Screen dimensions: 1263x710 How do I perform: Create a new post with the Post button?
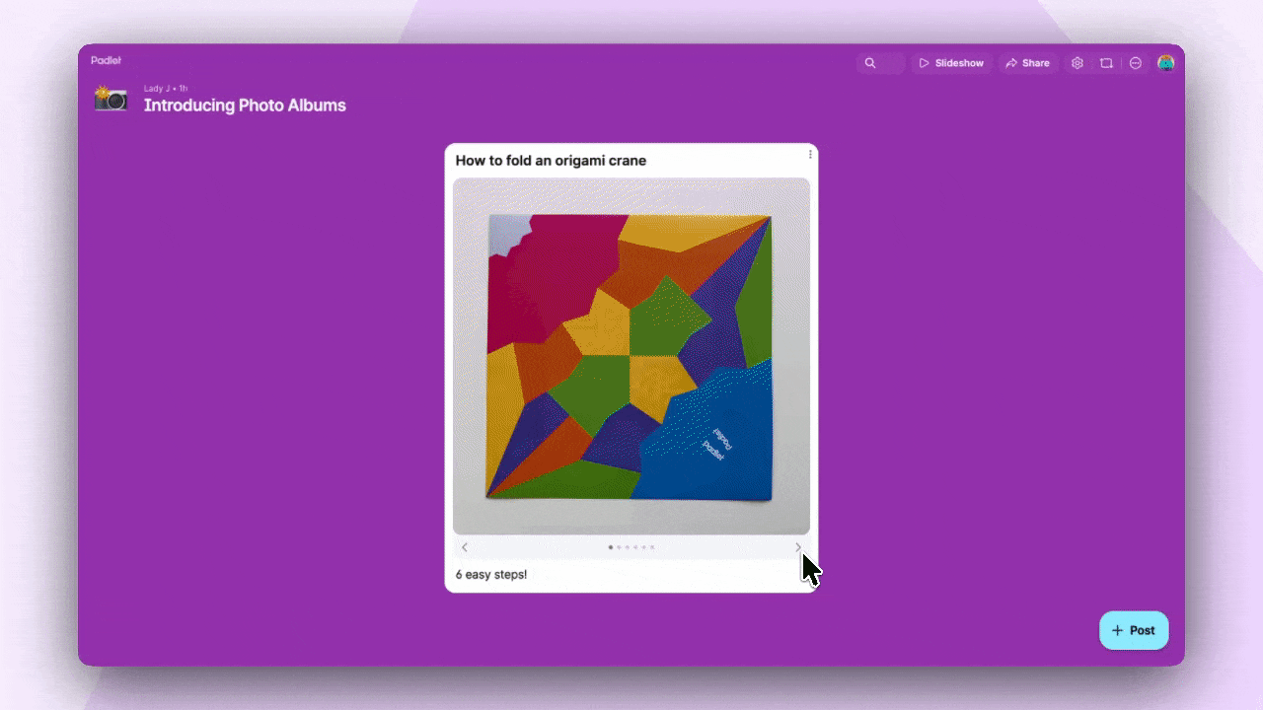pyautogui.click(x=1133, y=630)
